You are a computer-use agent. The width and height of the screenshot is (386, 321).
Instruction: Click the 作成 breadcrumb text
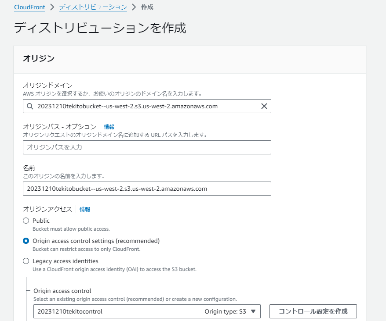click(x=147, y=7)
